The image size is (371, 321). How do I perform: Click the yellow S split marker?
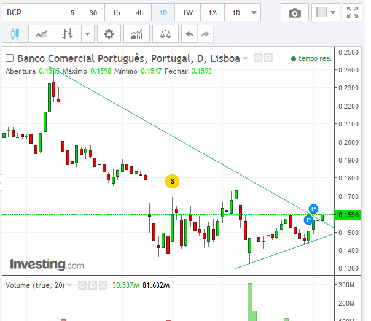click(172, 181)
